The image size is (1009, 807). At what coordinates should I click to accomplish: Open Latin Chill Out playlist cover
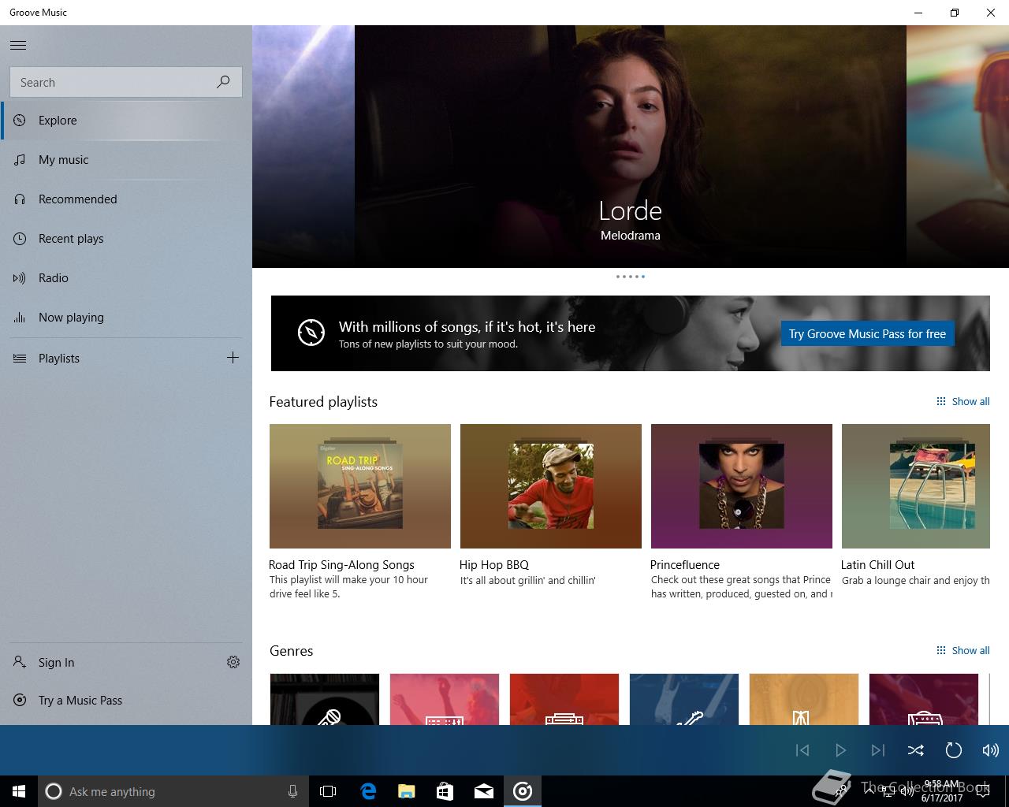click(x=916, y=486)
